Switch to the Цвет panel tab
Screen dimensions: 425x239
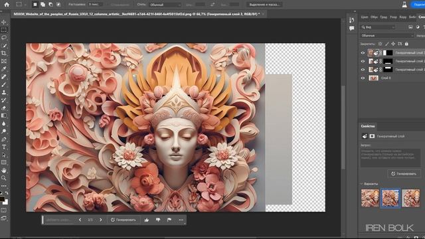pos(365,17)
